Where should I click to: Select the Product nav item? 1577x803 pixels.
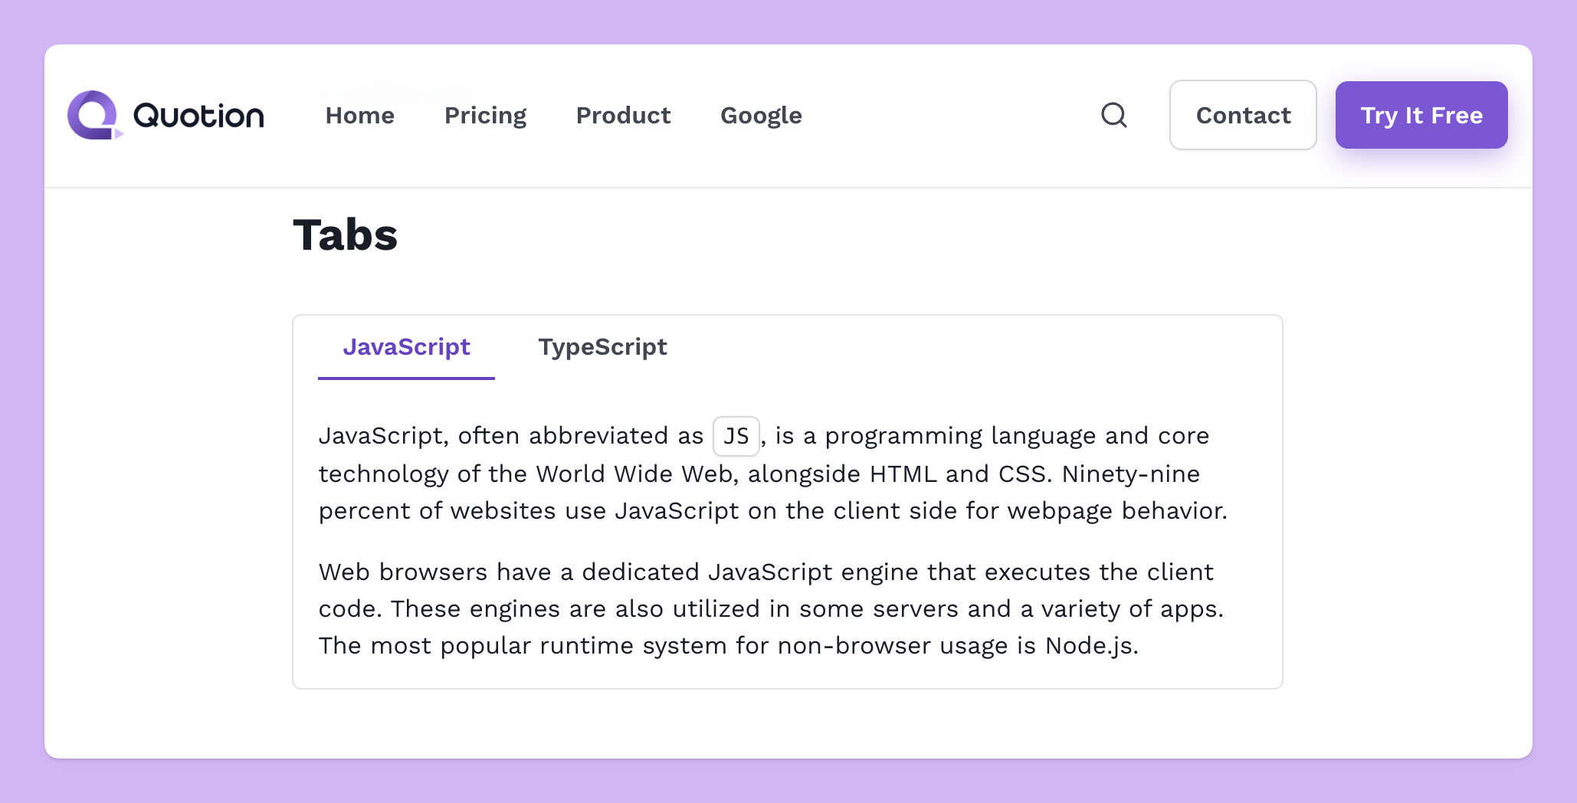(624, 115)
